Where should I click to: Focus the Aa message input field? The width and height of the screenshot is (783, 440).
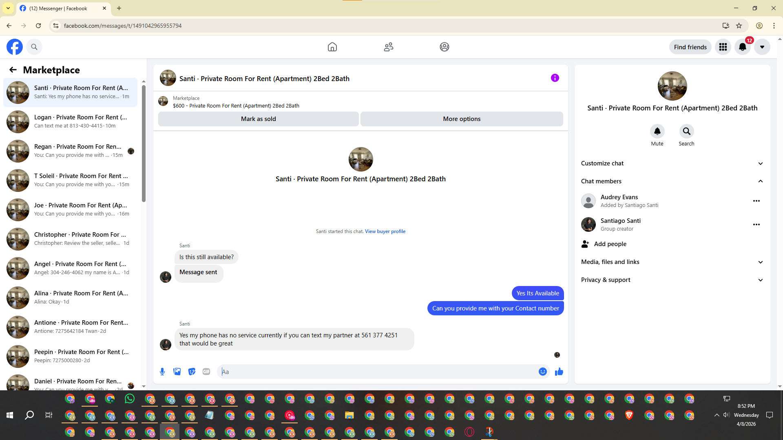click(x=379, y=372)
